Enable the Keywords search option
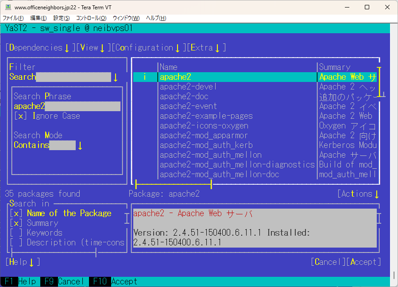 (16, 233)
